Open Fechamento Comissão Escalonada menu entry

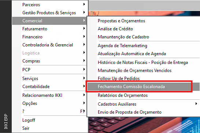143,87
